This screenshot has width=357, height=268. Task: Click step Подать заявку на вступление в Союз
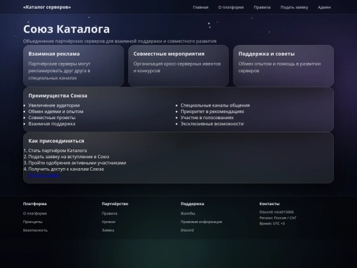tap(69, 157)
